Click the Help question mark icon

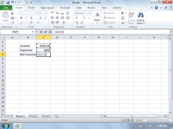tap(156, 8)
